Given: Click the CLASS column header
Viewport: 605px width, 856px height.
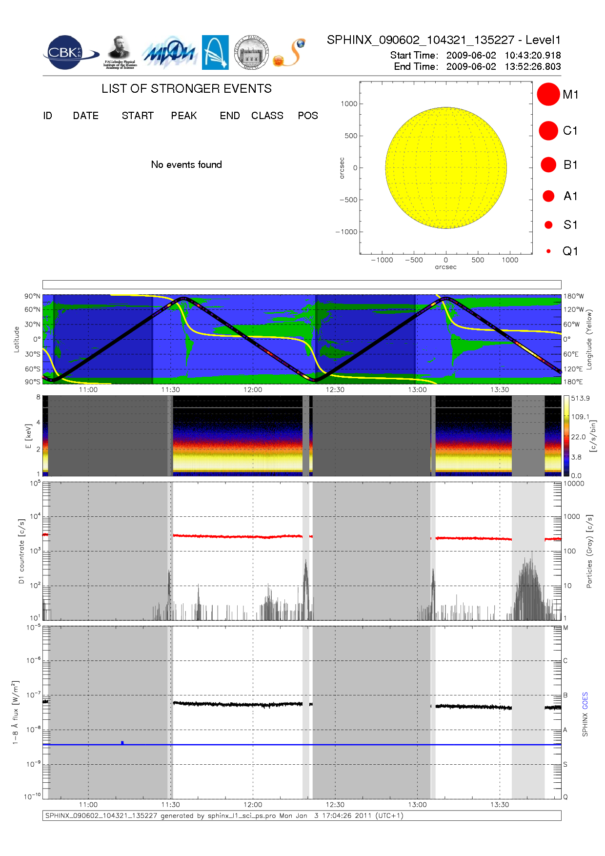Looking at the screenshot, I should pos(267,116).
